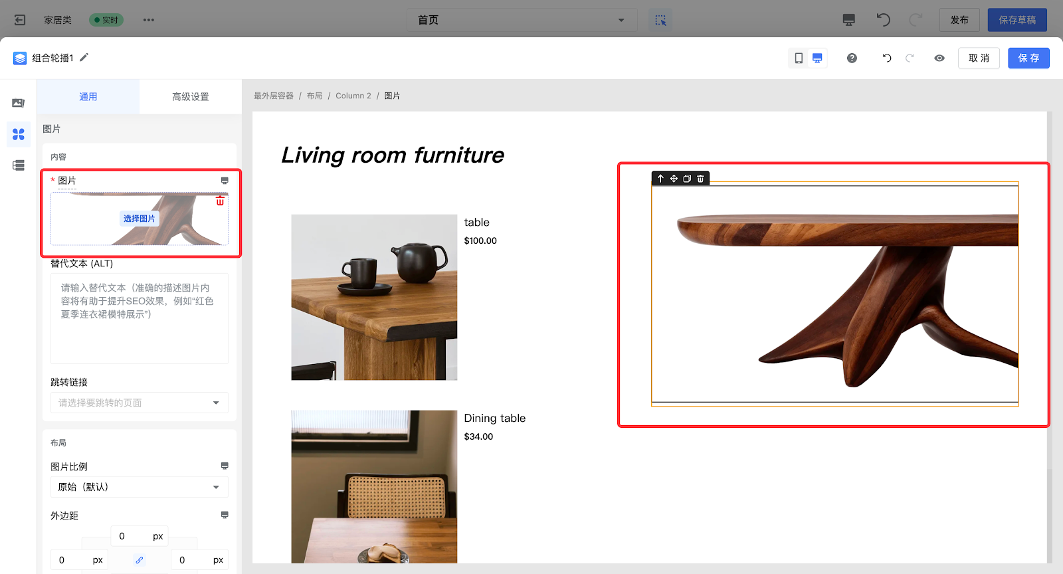Click the undo arrow in editor header
1063x574 pixels.
click(887, 58)
